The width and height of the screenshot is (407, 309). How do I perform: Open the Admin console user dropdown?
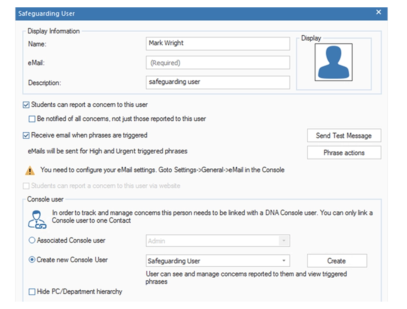tap(284, 240)
